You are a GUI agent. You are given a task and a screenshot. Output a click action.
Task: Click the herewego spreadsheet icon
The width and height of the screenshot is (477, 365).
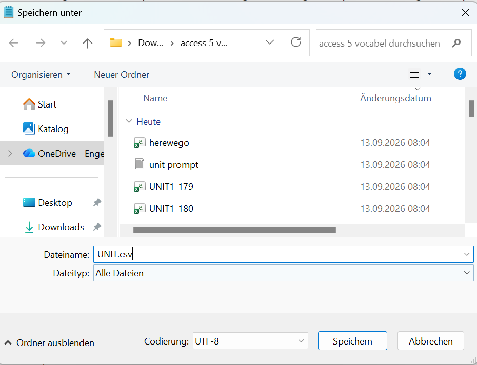(x=140, y=142)
